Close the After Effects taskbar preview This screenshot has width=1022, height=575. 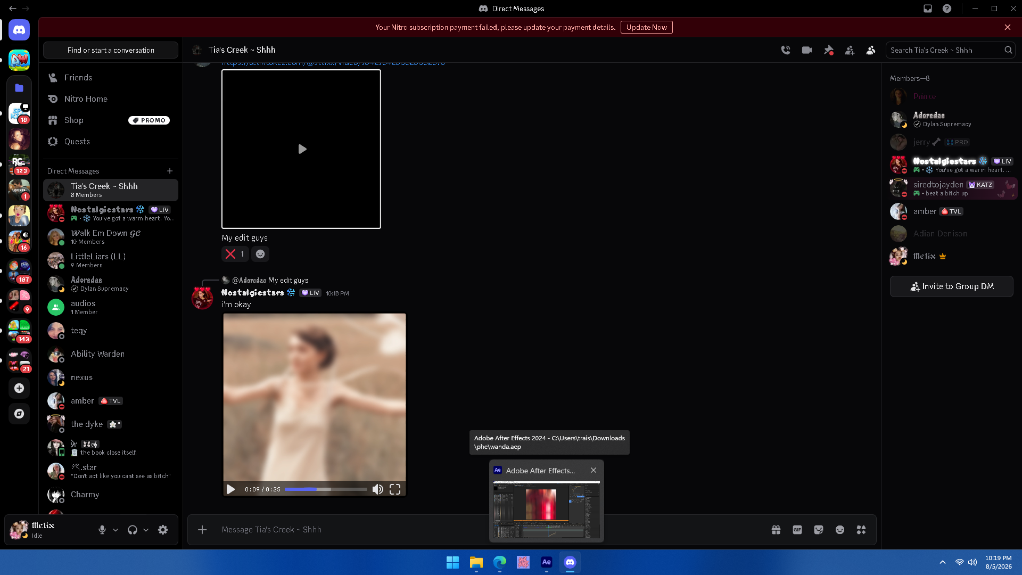tap(594, 470)
